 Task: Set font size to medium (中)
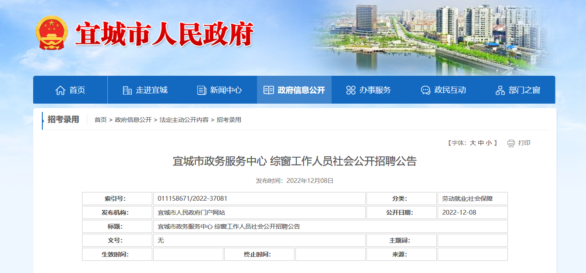pyautogui.click(x=480, y=143)
